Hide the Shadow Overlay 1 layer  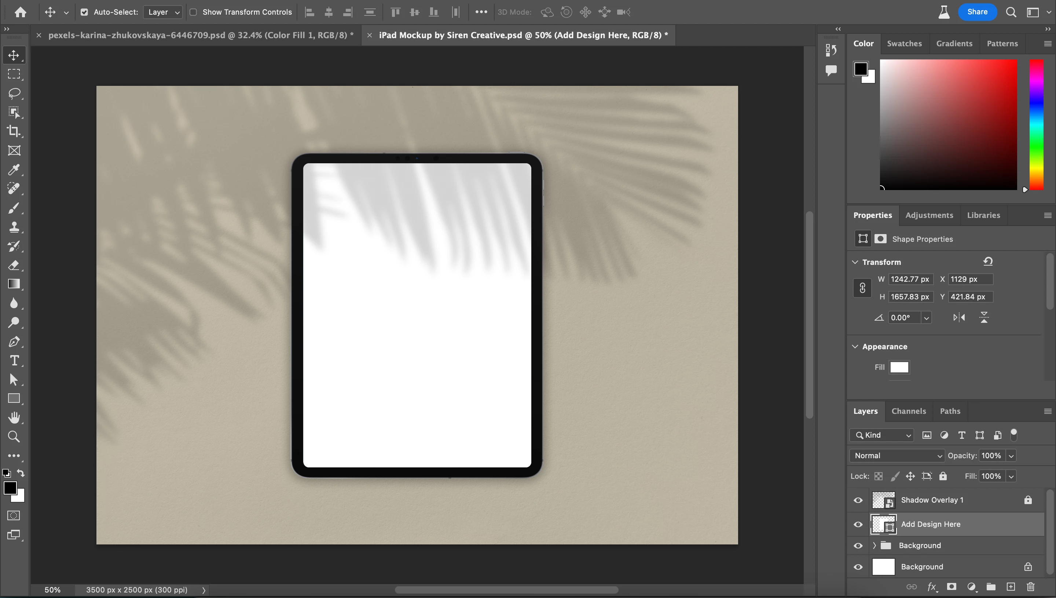coord(858,500)
